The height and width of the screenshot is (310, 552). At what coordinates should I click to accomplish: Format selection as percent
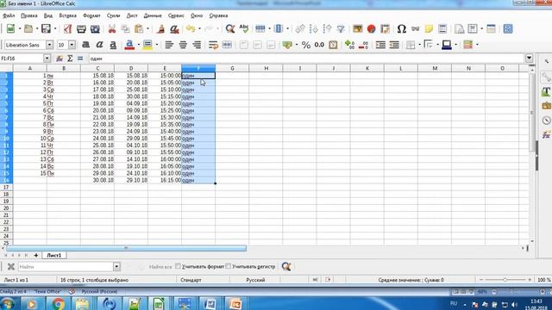[x=306, y=45]
